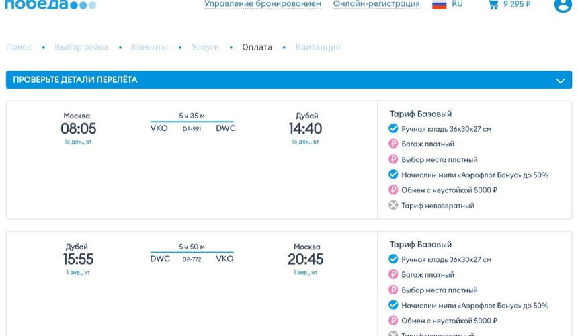Image resolution: width=578 pixels, height=336 pixels.
Task: Go to Клиенты step
Action: (150, 47)
